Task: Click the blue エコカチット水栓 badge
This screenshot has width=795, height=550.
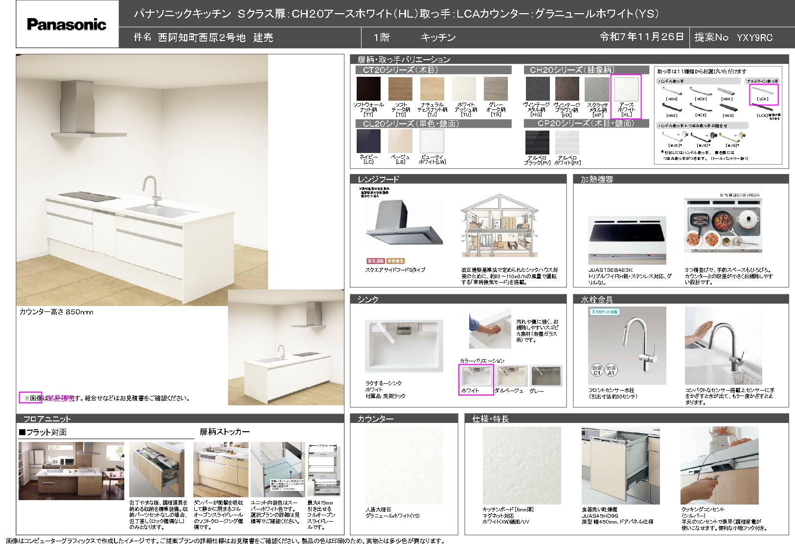Action: [605, 311]
